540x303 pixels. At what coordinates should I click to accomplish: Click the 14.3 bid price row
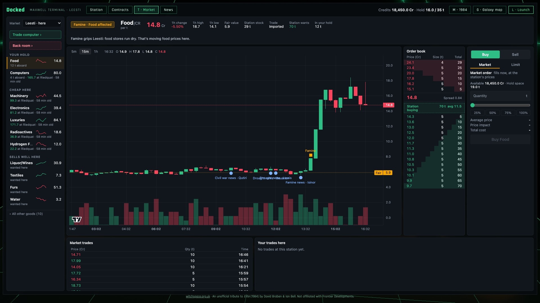click(434, 117)
